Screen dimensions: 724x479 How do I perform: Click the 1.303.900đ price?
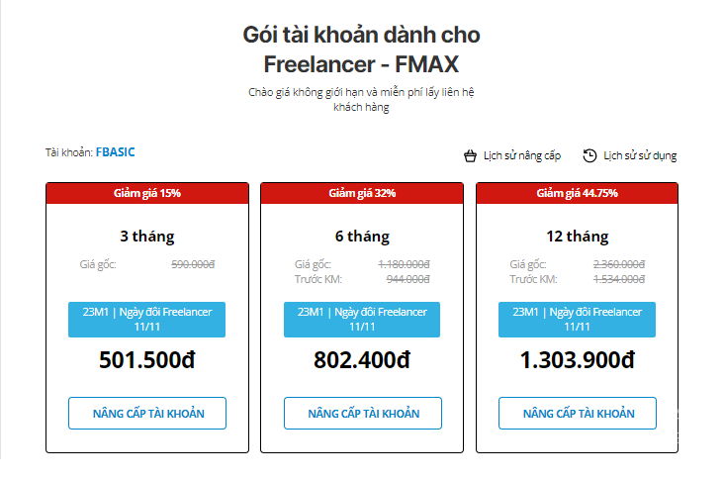[578, 360]
